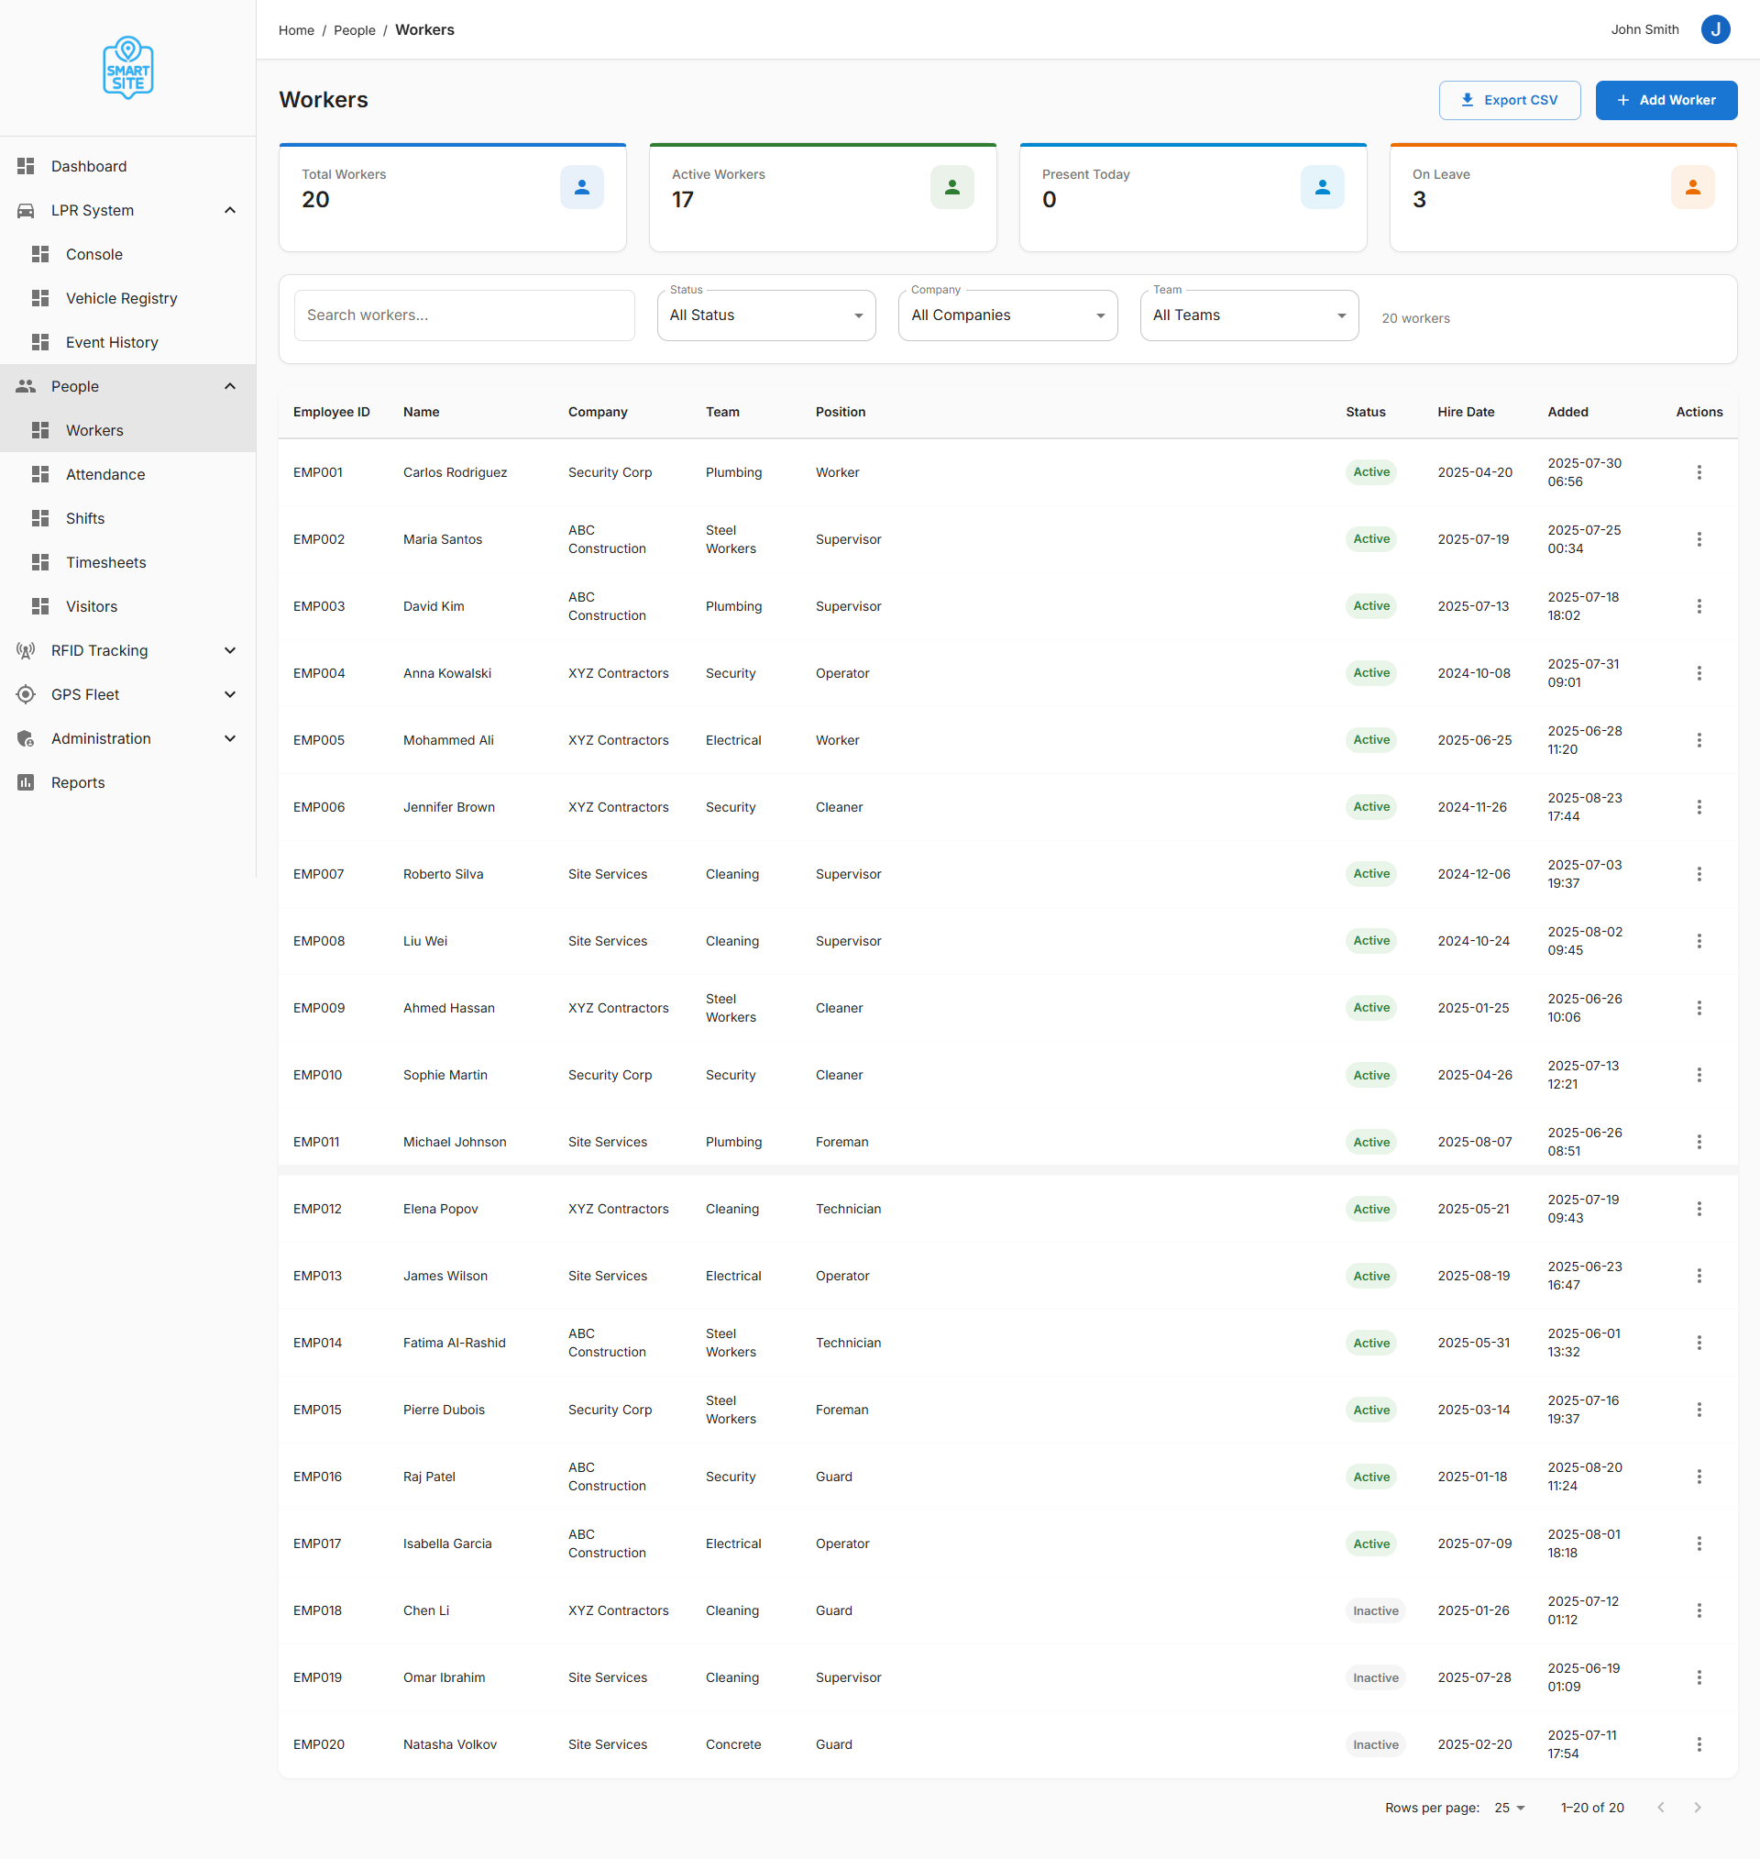Open actions menu for Carlos Rodriguez
Screen dimensions: 1760x1859
[1698, 472]
